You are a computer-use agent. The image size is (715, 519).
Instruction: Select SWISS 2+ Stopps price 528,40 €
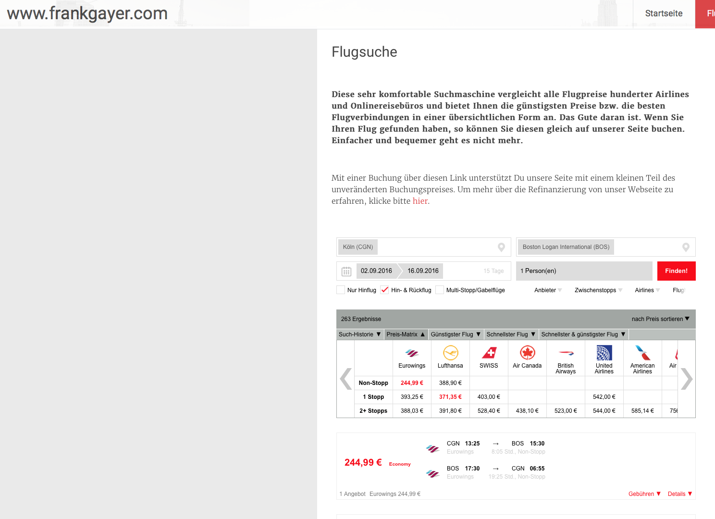click(x=489, y=411)
